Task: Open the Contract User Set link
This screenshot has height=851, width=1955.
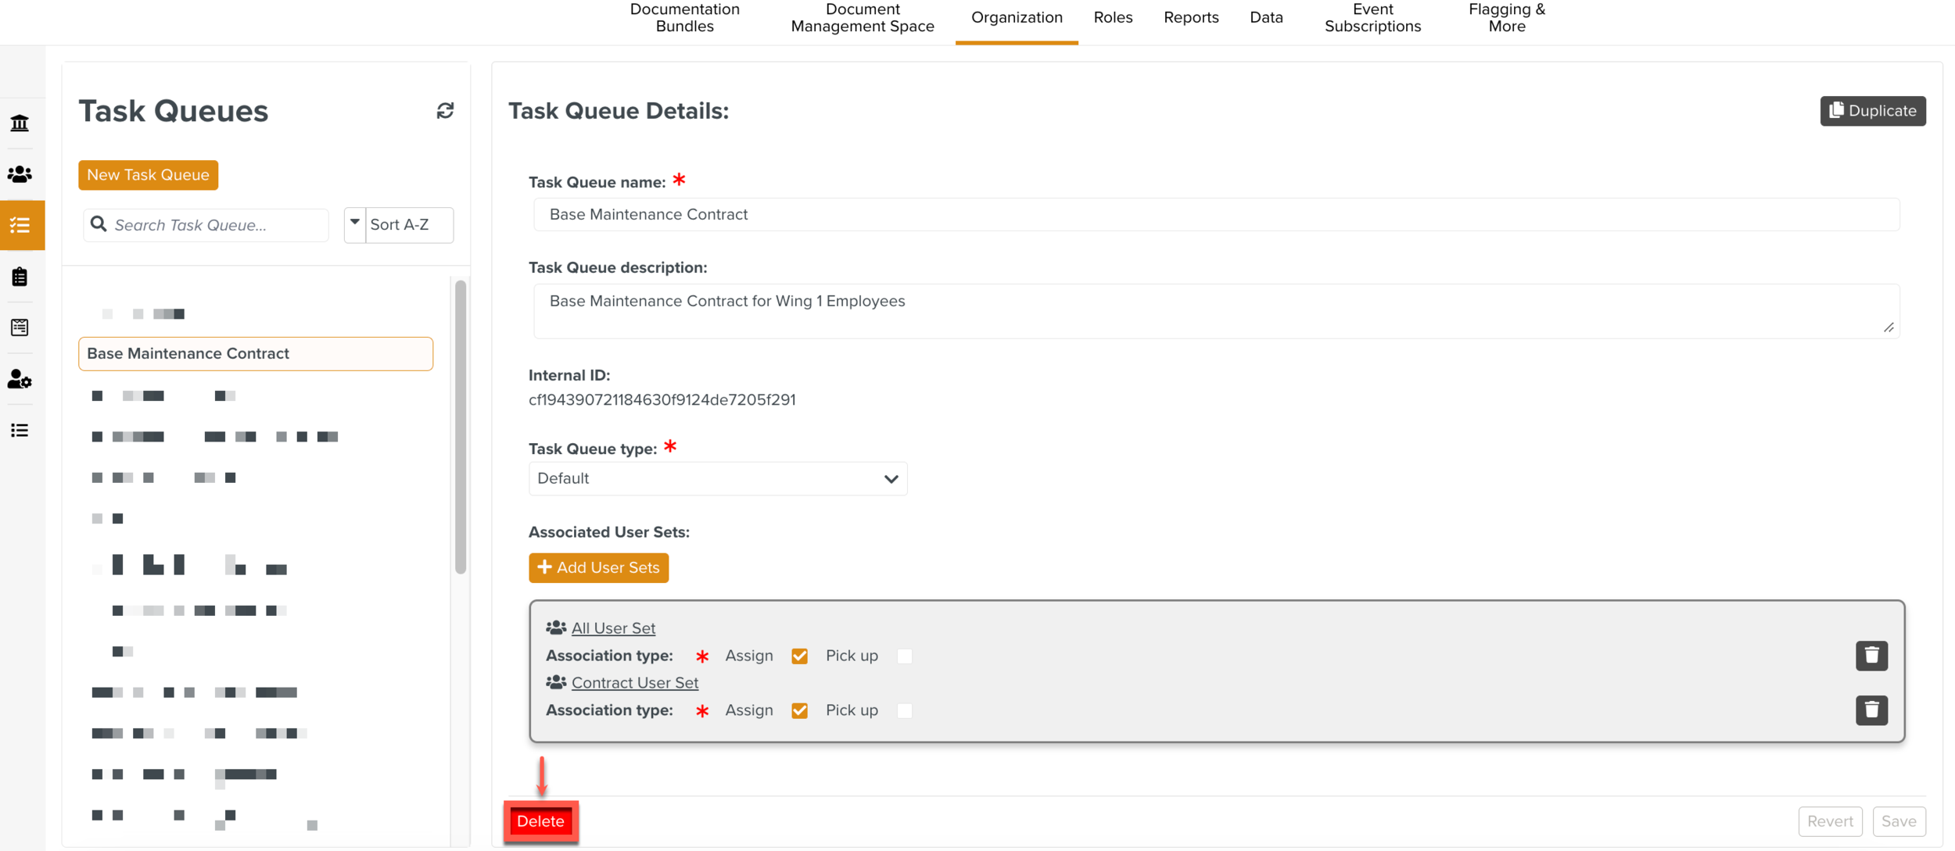Action: coord(634,683)
